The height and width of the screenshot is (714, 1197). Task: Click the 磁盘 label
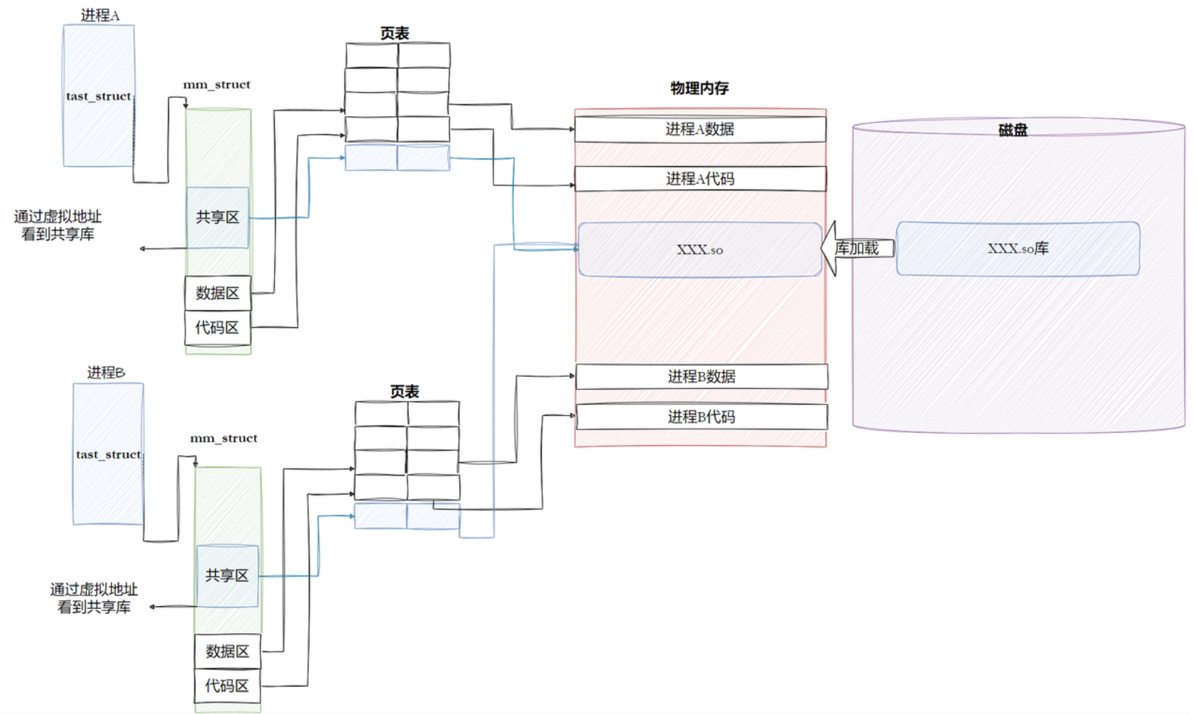click(x=1013, y=130)
